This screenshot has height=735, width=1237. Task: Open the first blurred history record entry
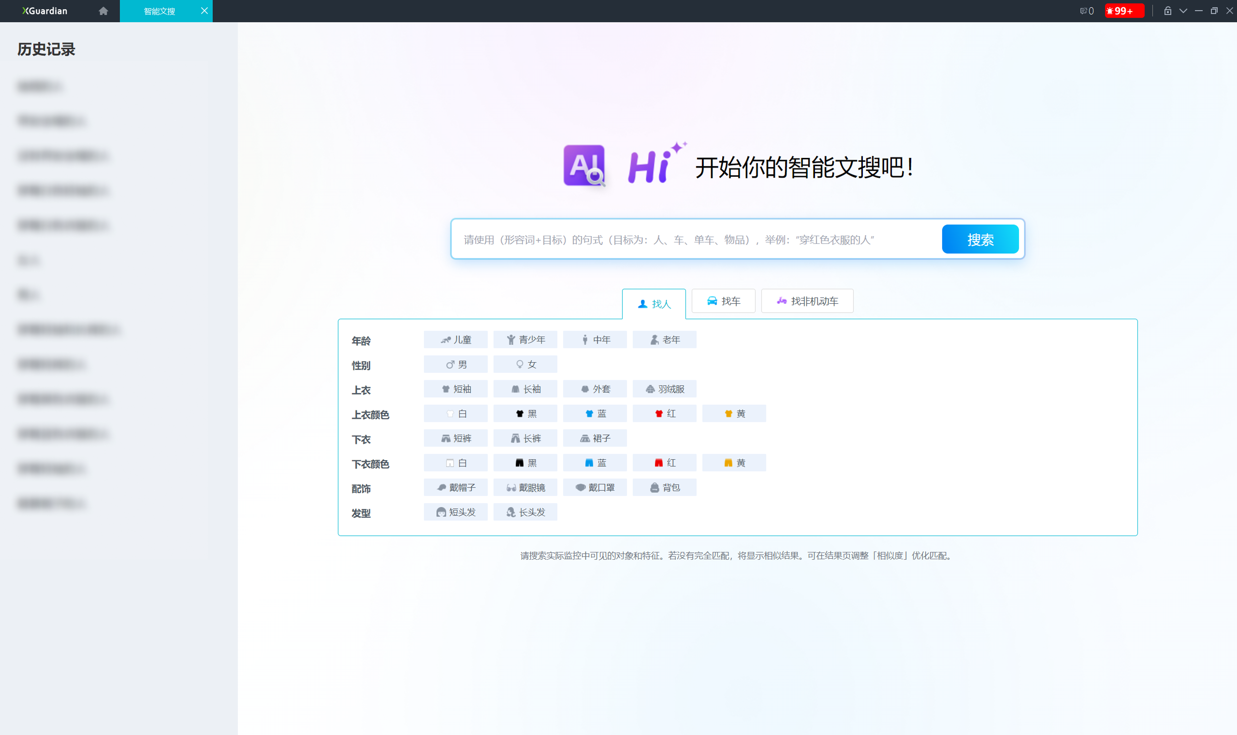(40, 86)
